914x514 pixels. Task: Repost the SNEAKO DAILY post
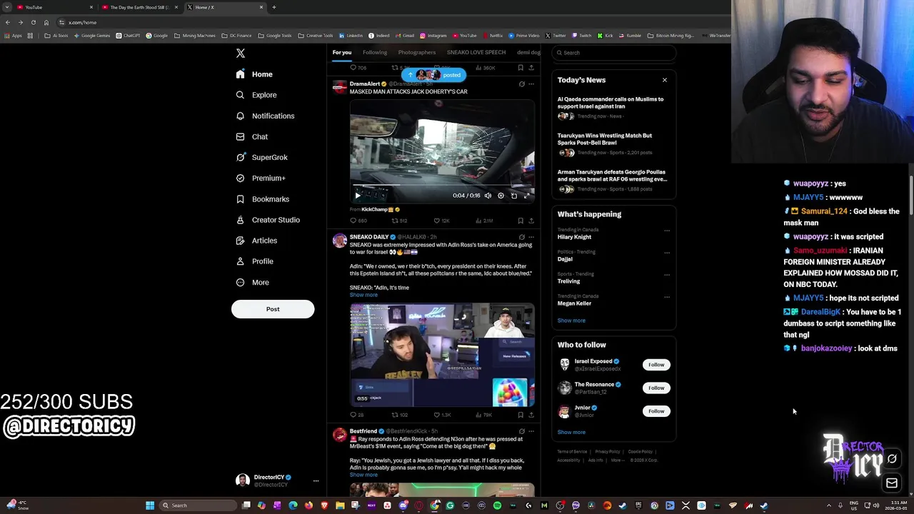click(399, 415)
